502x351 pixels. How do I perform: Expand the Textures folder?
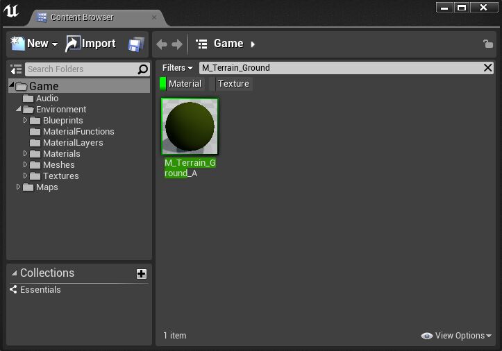click(x=25, y=175)
